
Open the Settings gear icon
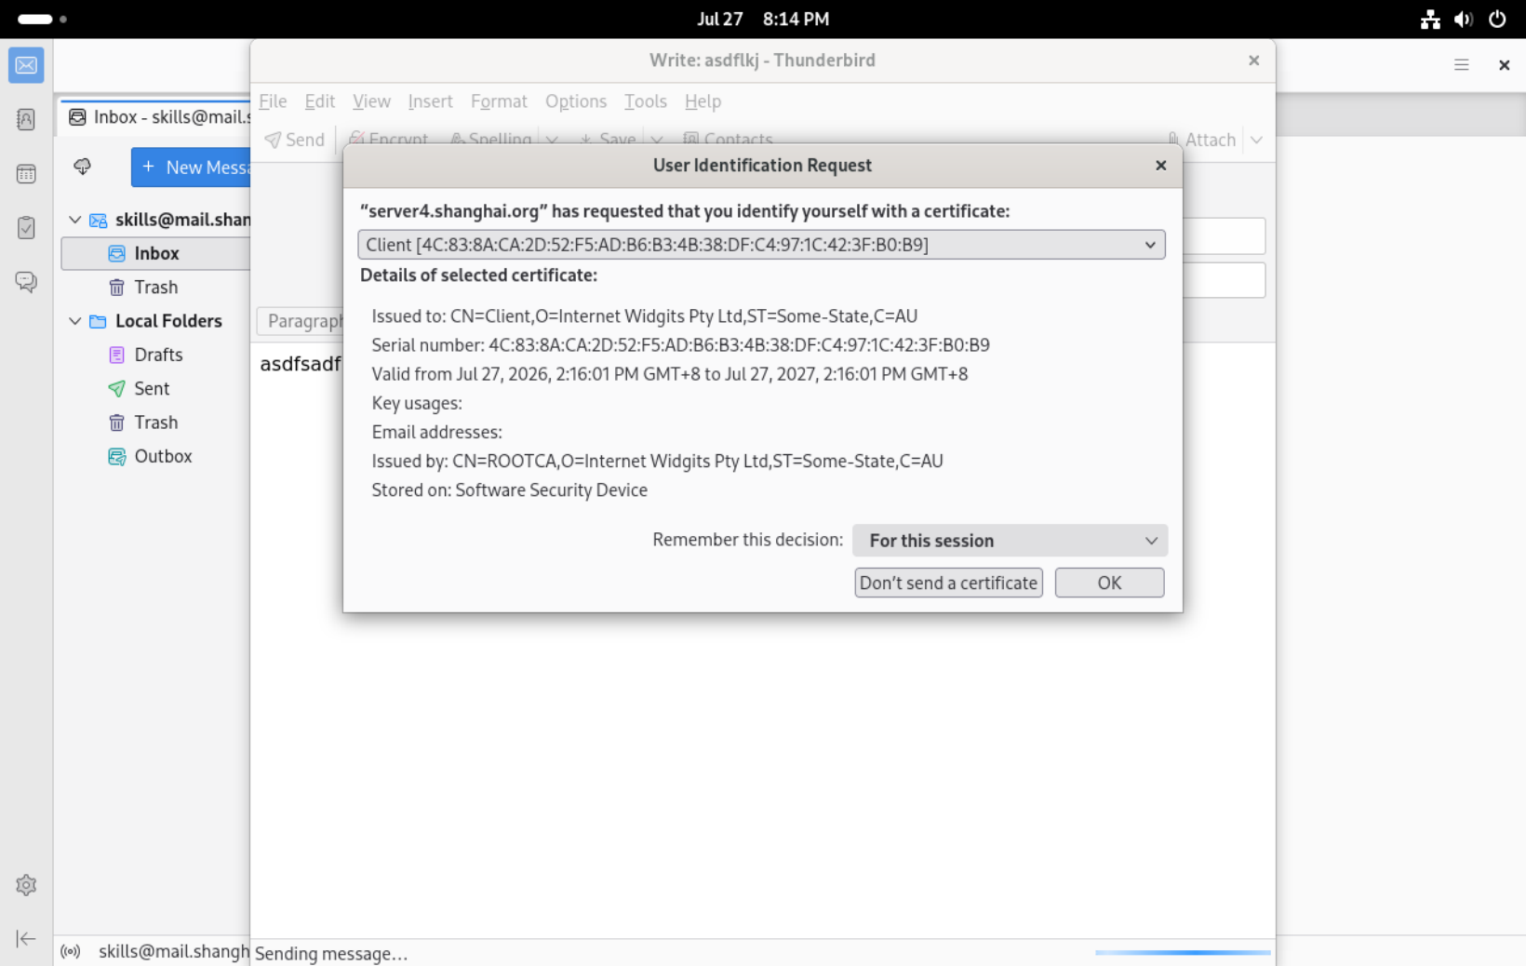pos(26,885)
